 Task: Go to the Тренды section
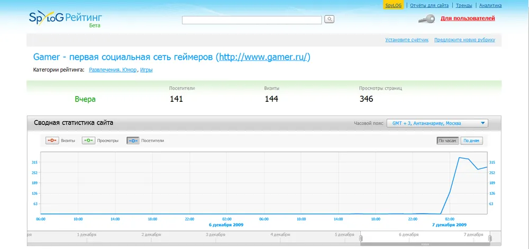464,5
